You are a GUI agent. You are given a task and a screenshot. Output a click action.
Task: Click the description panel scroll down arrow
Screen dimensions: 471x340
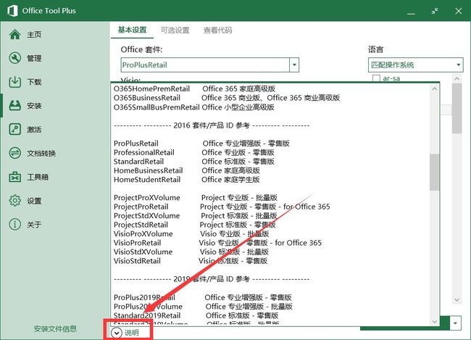click(434, 321)
